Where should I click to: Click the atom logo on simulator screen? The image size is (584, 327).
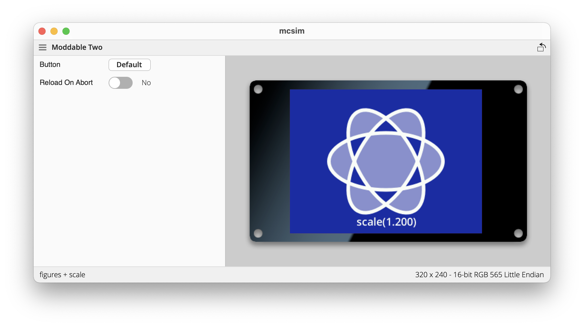(386, 161)
